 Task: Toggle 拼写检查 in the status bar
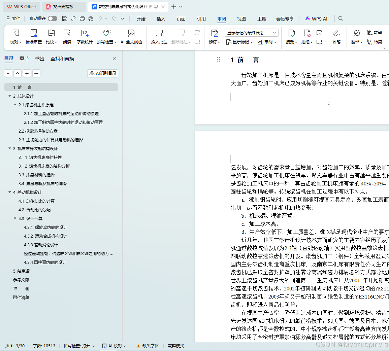[79, 346]
